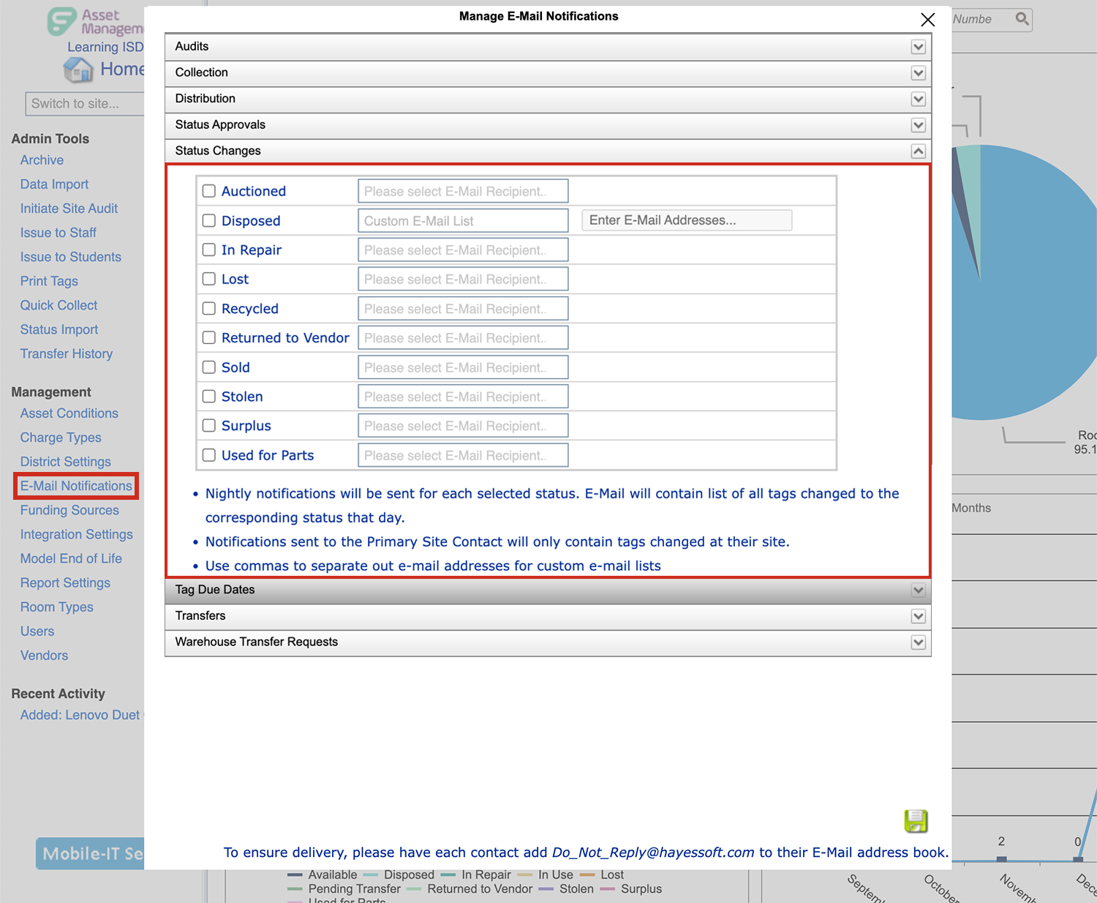Expand Warehouse Transfer Requests section arrow

919,642
